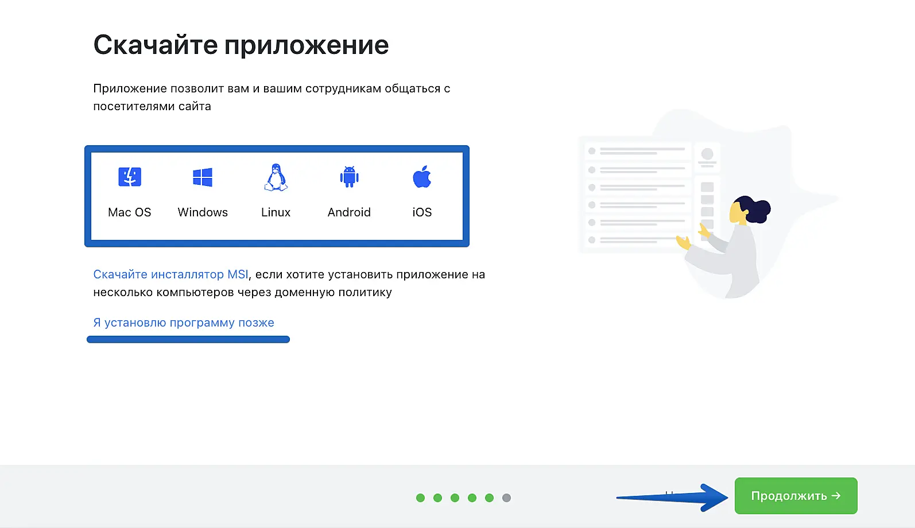Select the fifth green progress dot
The image size is (915, 528).
489,498
